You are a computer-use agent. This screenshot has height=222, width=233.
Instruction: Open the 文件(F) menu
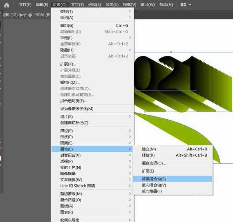[25, 5]
